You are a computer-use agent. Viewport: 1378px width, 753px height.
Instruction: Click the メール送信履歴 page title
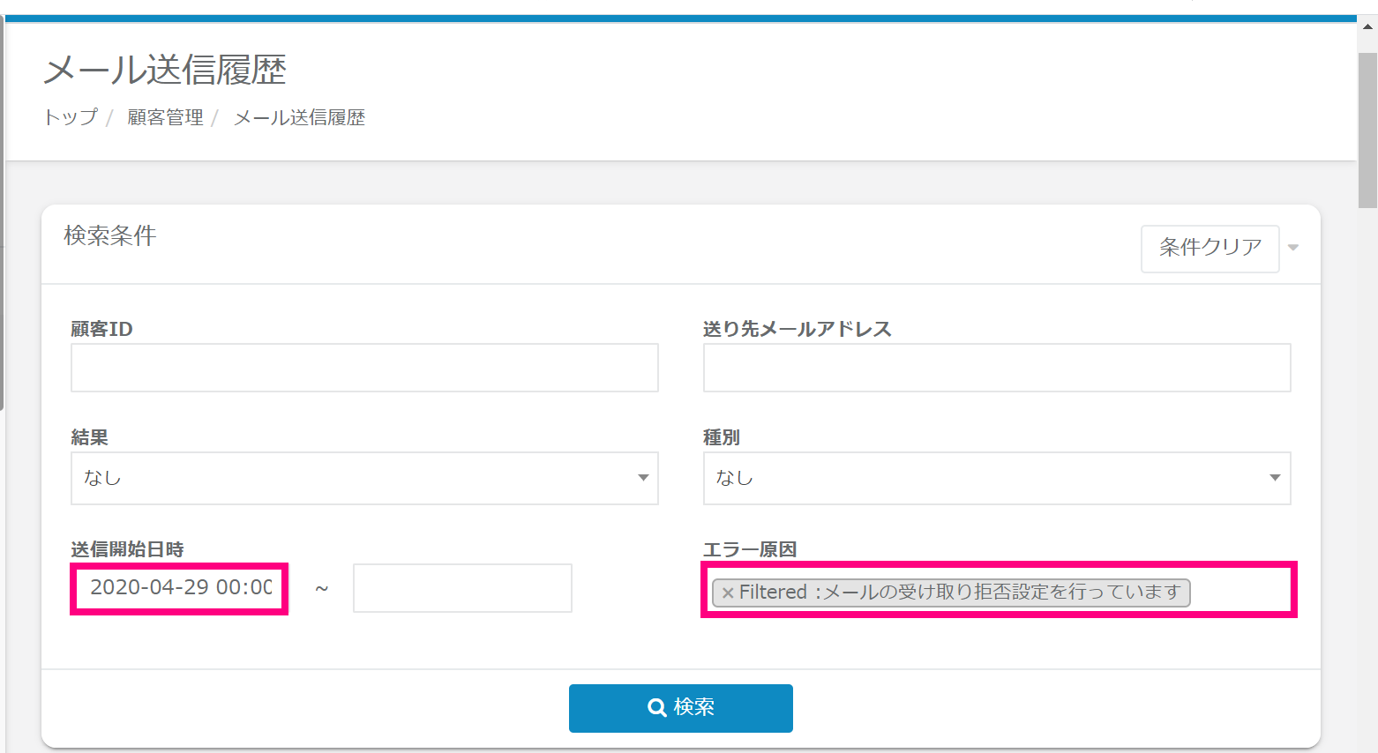[165, 70]
